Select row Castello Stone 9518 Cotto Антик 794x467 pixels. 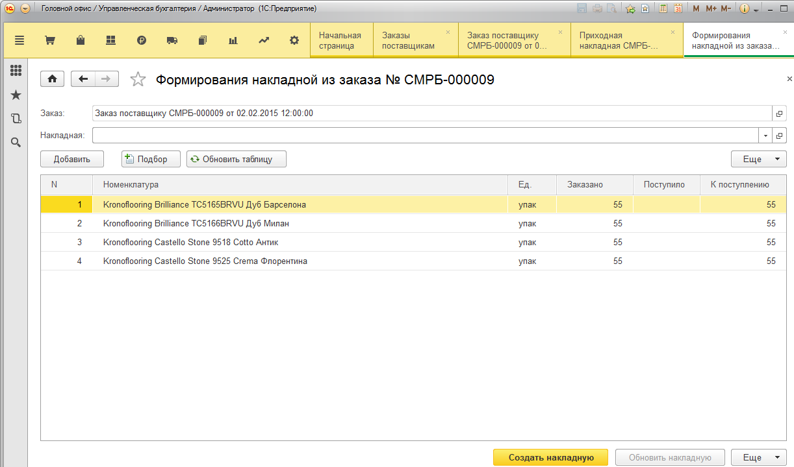click(x=413, y=242)
